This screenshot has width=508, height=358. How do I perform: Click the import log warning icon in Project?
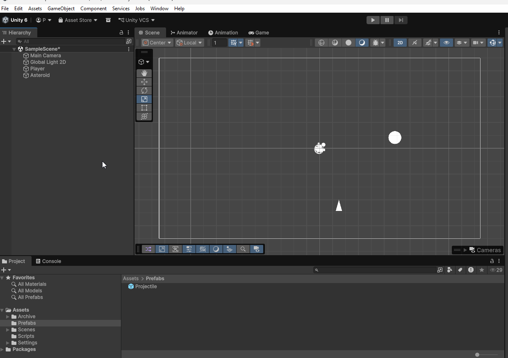[x=471, y=270]
